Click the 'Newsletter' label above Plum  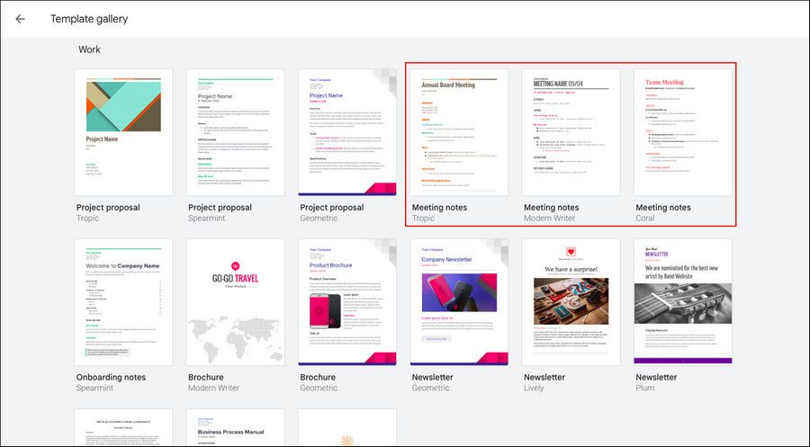(x=656, y=378)
